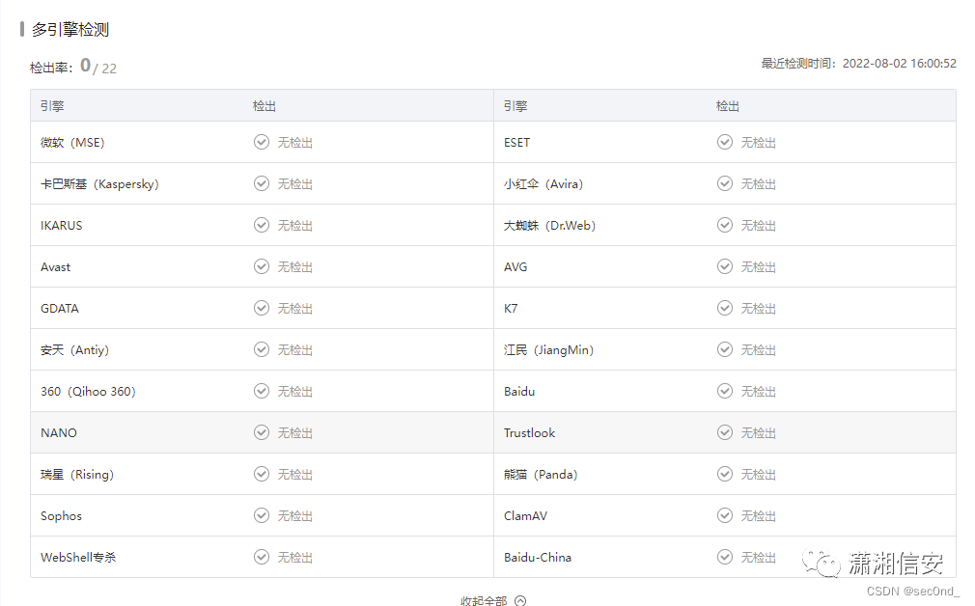The height and width of the screenshot is (606, 975).
Task: Select the 大蜘蛛 (Dr.Web) engine name
Action: point(549,226)
